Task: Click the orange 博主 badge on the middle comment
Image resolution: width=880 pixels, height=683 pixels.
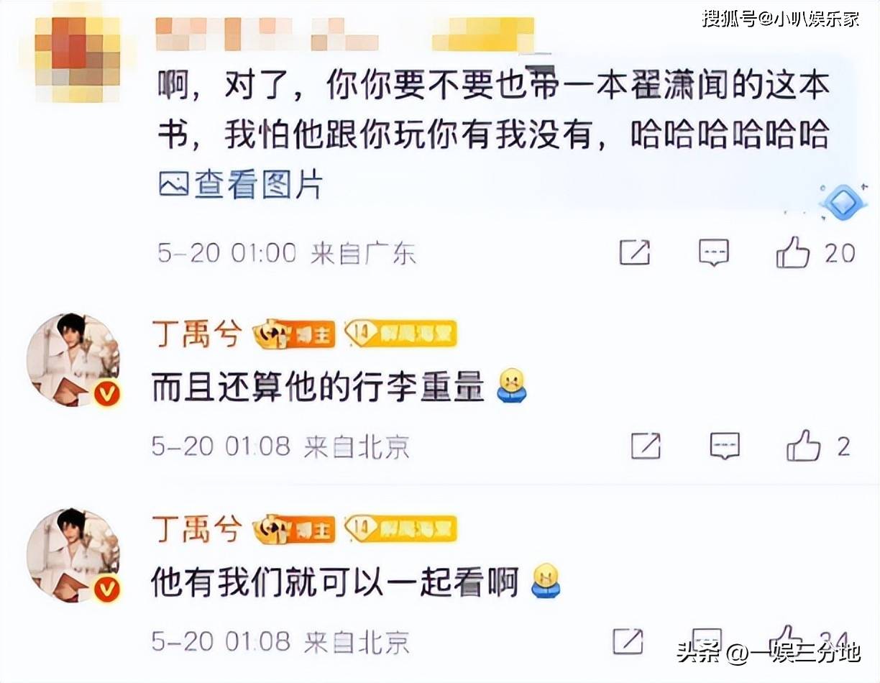Action: [294, 335]
